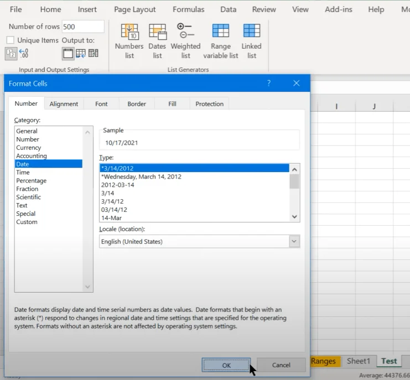Open the Home ribbon tab
Screen dimensions: 410x380
click(x=51, y=9)
